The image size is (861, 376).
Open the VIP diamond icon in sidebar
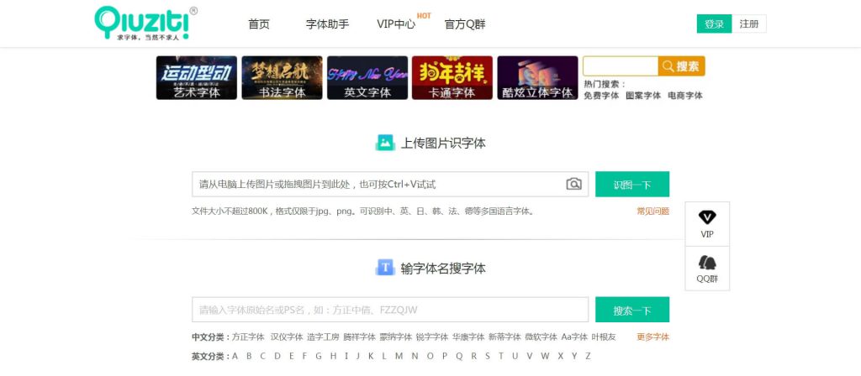pyautogui.click(x=707, y=217)
